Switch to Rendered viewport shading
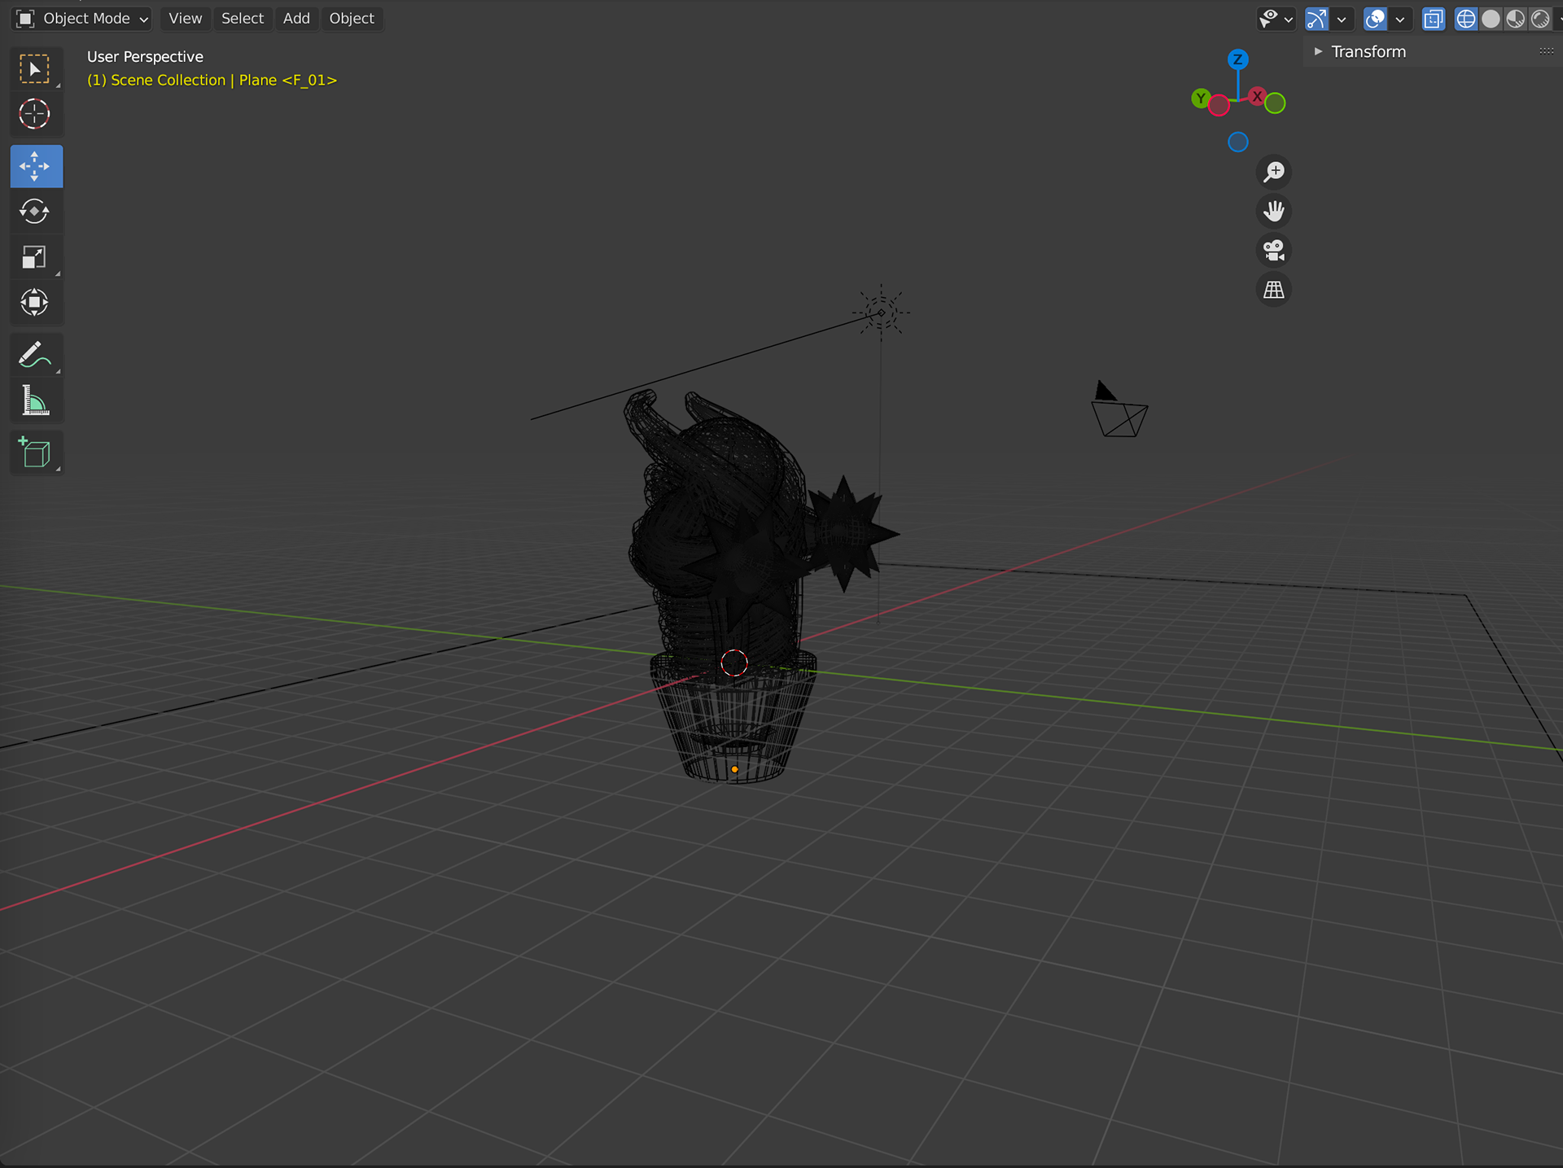Screen dimensions: 1563x1168 (x=1540, y=19)
